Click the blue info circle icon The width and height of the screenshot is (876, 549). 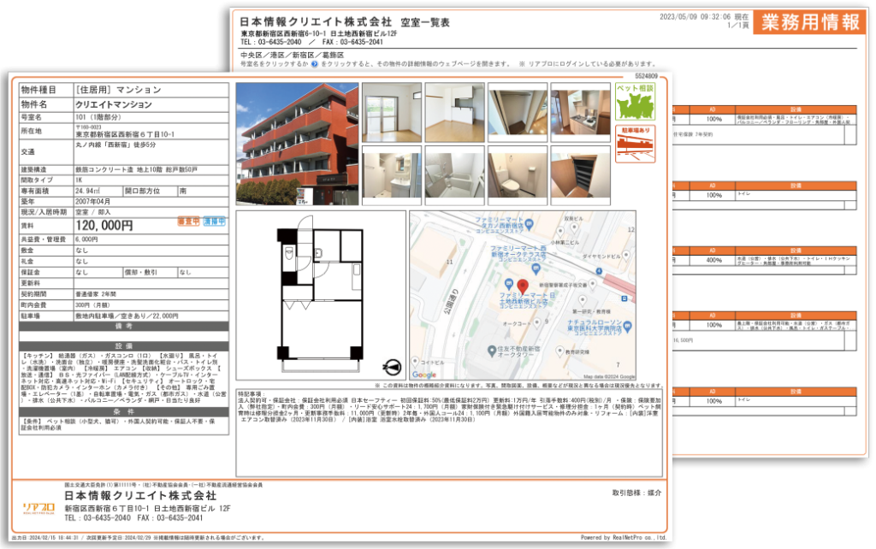[315, 64]
